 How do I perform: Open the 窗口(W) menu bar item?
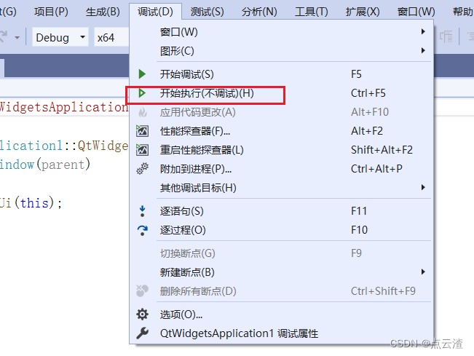click(416, 12)
